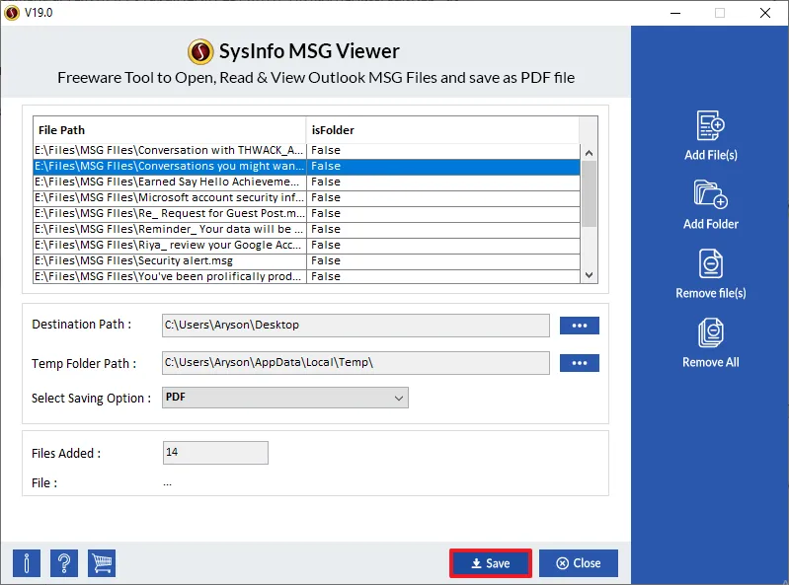
Task: Expand the Select Saving Option dropdown
Action: pyautogui.click(x=284, y=398)
